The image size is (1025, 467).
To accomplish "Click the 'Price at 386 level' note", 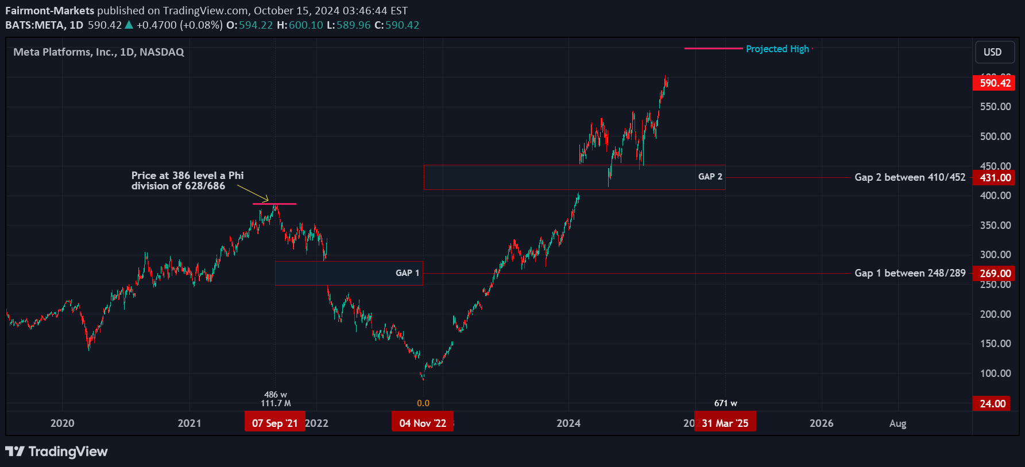I will click(187, 181).
